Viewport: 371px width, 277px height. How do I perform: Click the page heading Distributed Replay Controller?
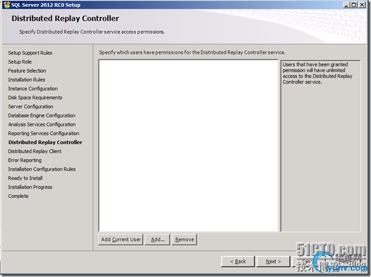[x=66, y=19]
